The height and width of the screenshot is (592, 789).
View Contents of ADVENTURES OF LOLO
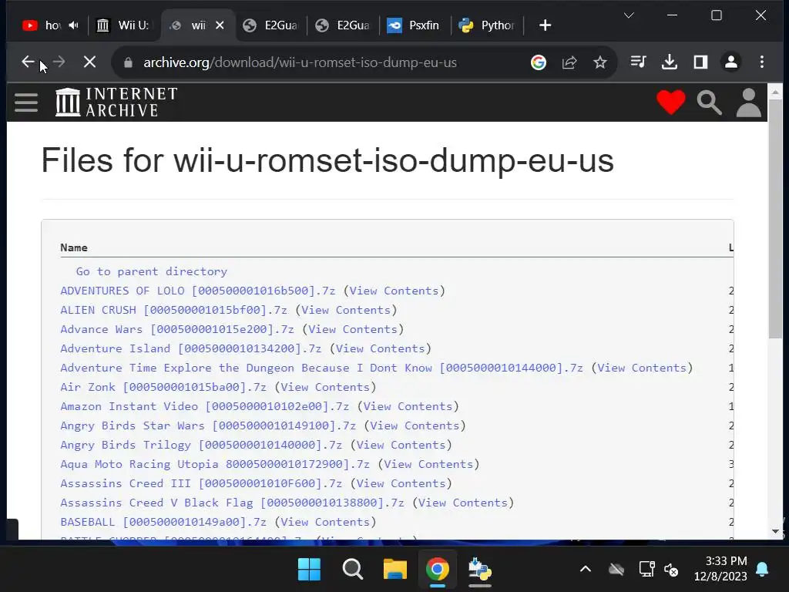[x=394, y=291]
